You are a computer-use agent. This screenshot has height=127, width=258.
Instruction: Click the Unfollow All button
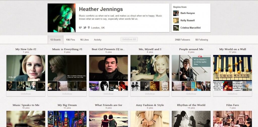point(129,39)
